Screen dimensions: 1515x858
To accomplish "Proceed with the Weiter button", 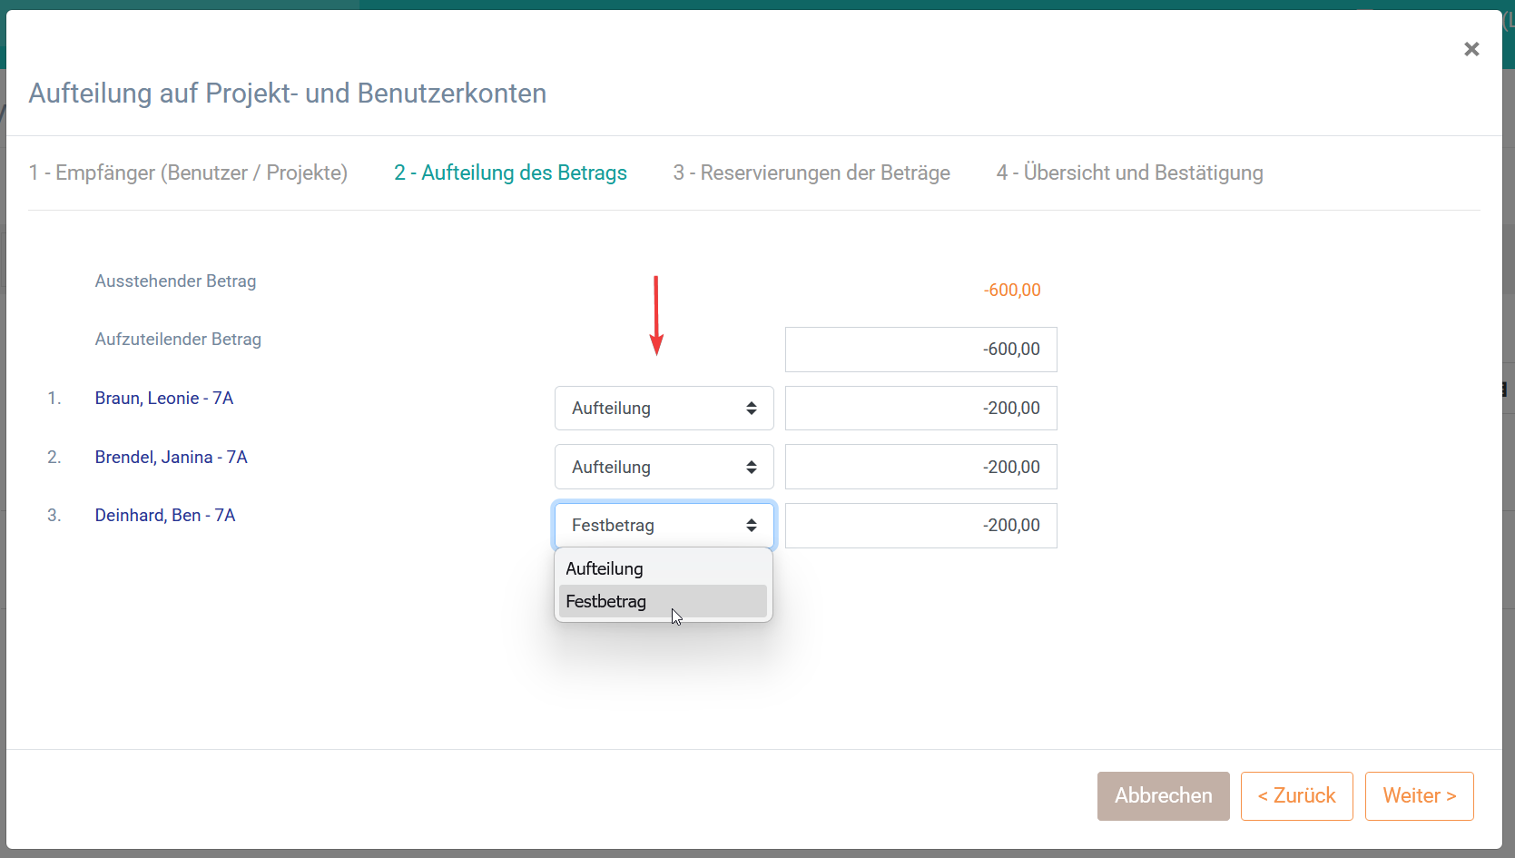I will click(x=1419, y=796).
